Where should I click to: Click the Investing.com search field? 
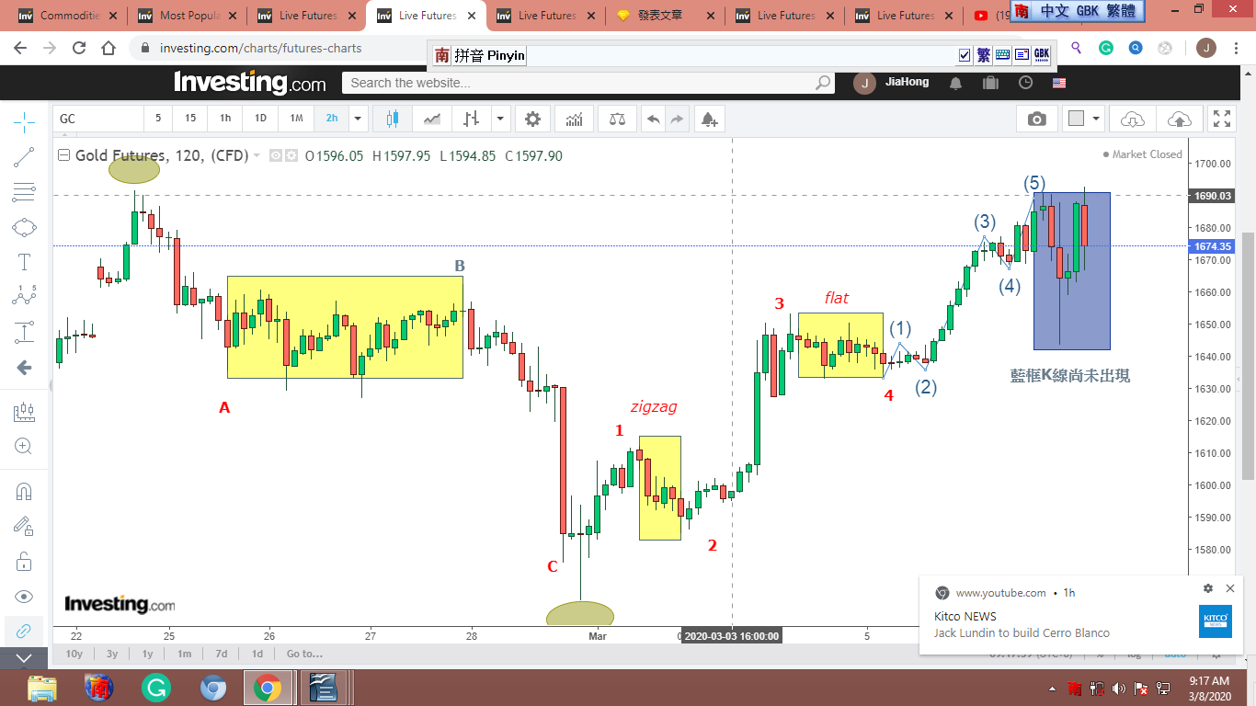(577, 83)
